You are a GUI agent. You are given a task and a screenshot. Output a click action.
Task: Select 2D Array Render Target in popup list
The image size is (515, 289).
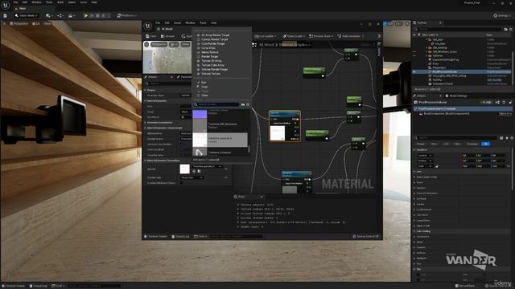coord(215,35)
